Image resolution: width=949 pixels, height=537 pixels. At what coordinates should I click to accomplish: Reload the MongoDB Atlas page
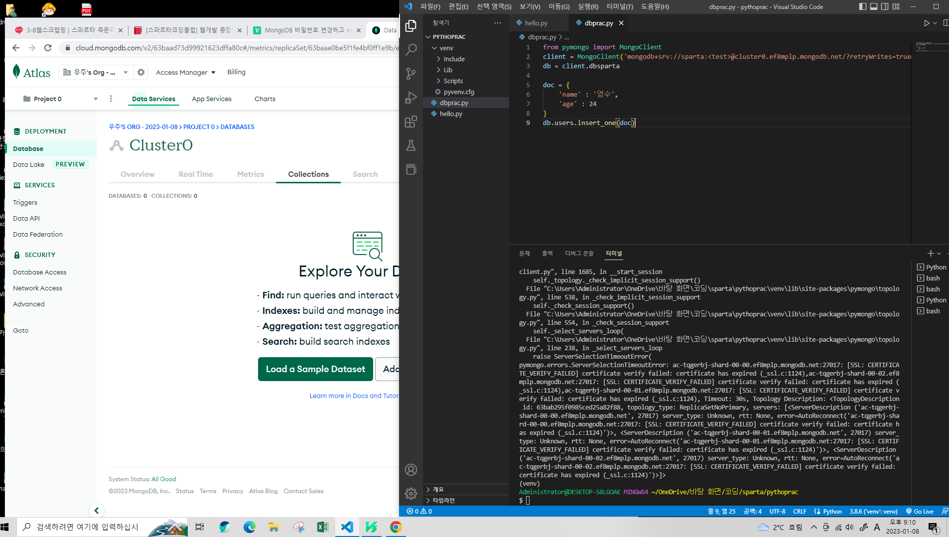pos(48,48)
